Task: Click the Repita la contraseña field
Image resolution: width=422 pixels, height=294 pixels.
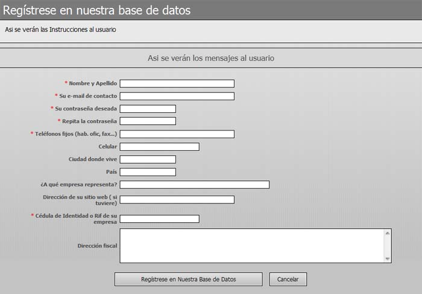Action: click(x=148, y=121)
